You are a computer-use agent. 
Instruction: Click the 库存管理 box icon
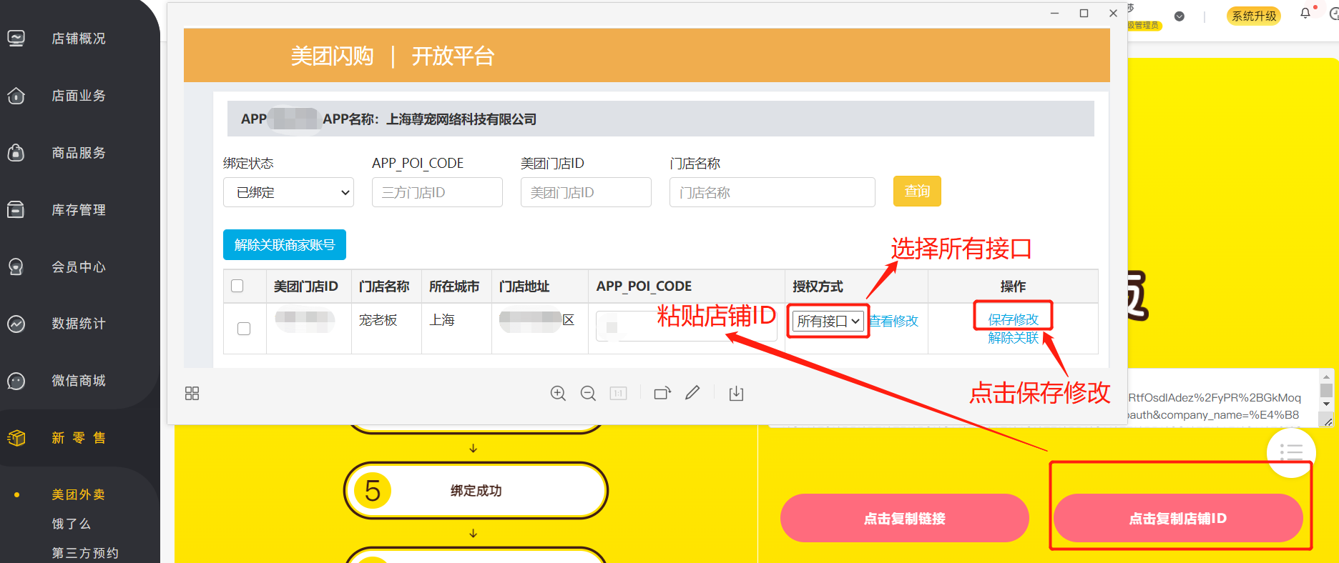16,209
